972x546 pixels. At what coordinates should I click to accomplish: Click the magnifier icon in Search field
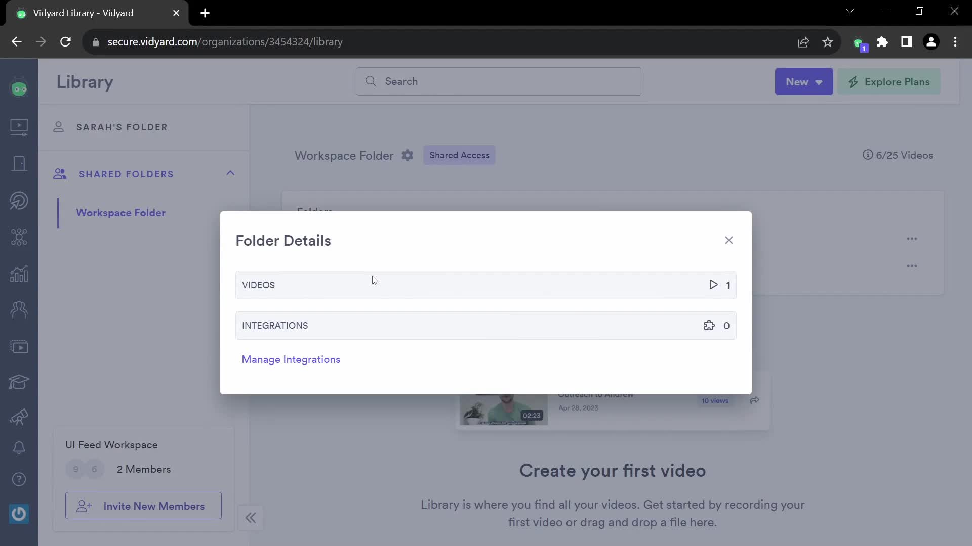click(x=371, y=81)
